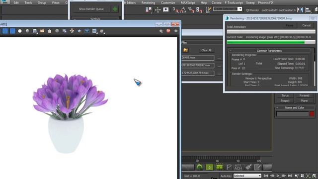Open the Named Selection Sets dropdown
Image resolution: width=318 pixels, height=179 pixels.
[240, 9]
